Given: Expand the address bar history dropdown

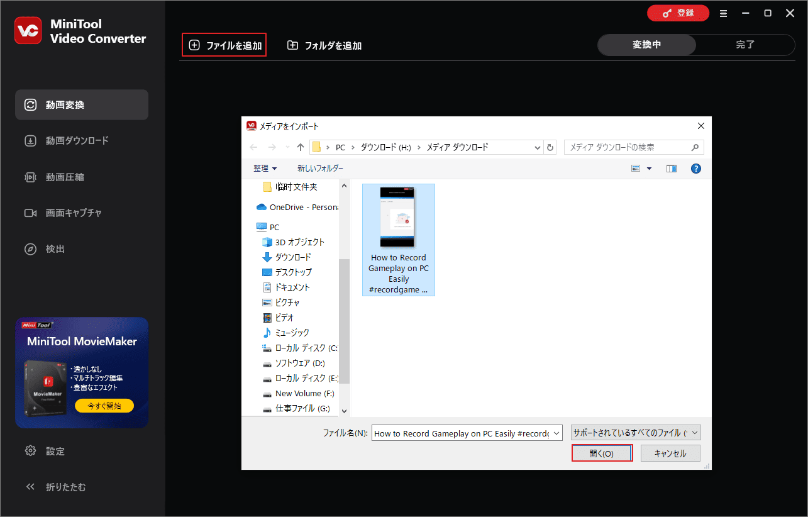Looking at the screenshot, I should 538,147.
